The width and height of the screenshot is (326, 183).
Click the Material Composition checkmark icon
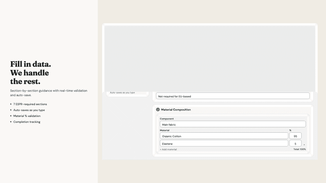pos(158,110)
